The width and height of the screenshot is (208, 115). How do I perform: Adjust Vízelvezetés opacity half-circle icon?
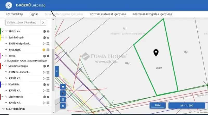pyautogui.click(x=44, y=97)
